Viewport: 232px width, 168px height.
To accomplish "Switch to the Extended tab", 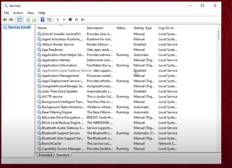I will click(45, 155).
